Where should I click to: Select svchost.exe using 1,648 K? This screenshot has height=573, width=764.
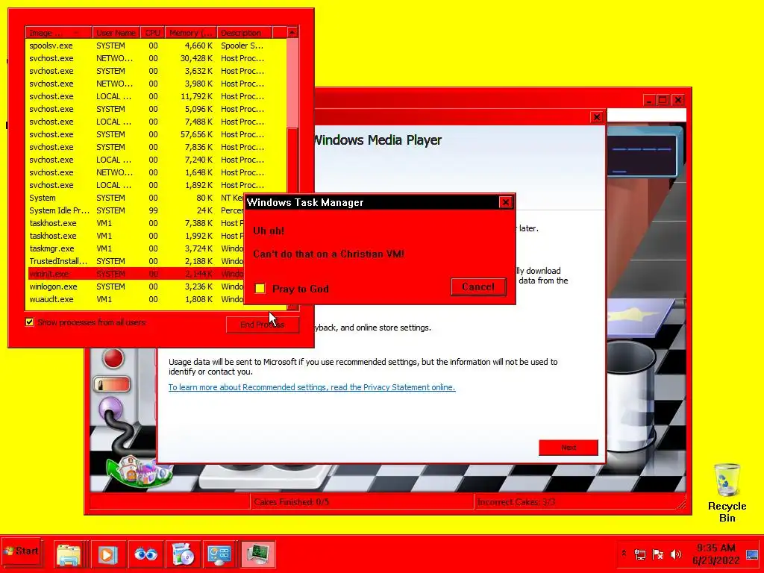coord(157,172)
